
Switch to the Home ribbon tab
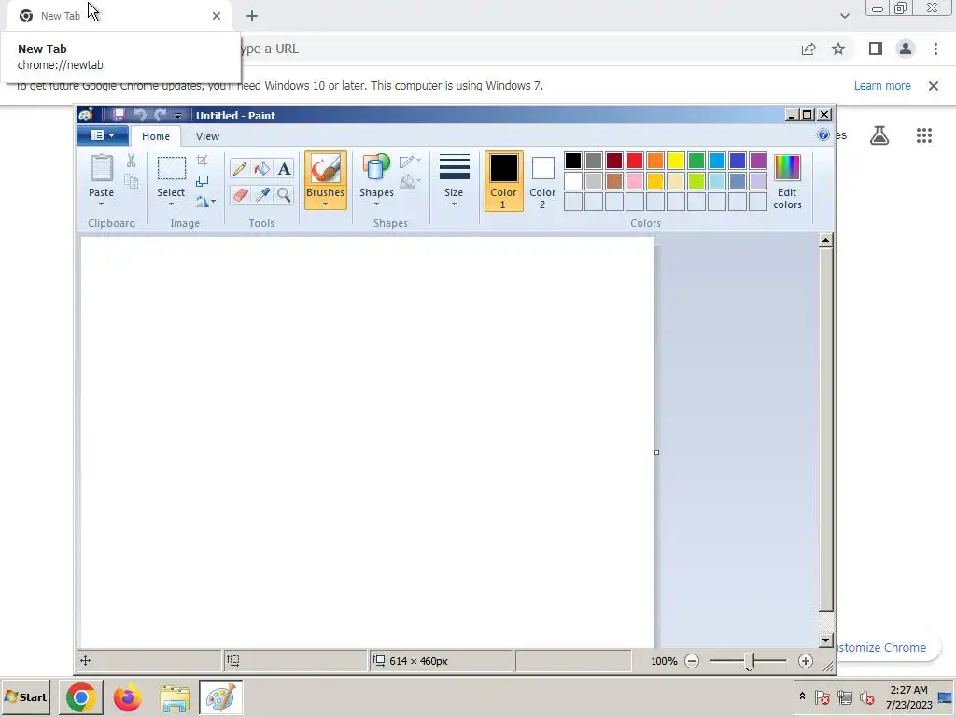(156, 136)
